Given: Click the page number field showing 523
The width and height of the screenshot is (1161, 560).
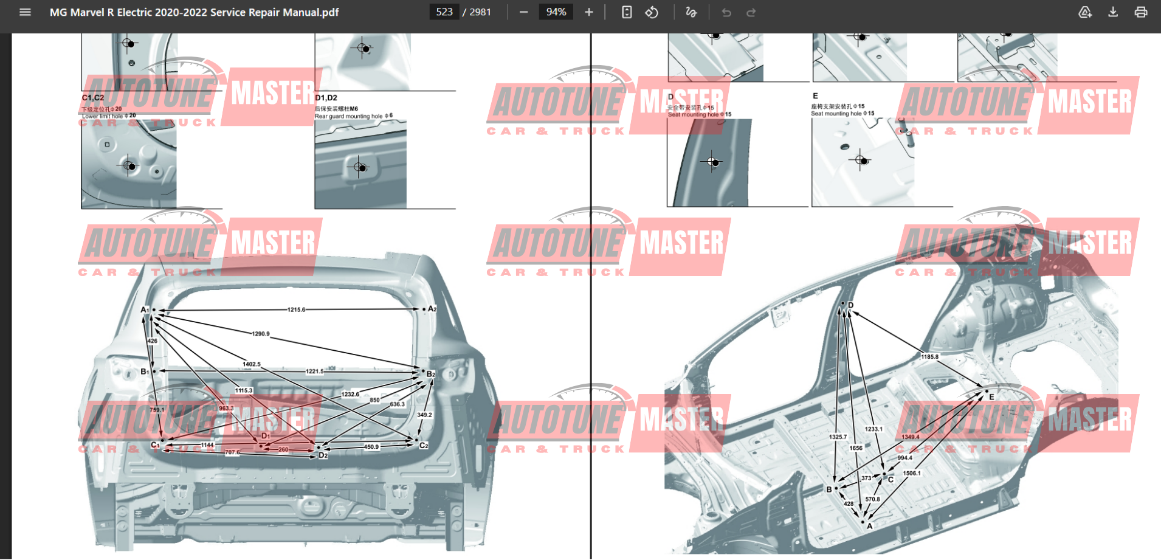Looking at the screenshot, I should point(444,12).
